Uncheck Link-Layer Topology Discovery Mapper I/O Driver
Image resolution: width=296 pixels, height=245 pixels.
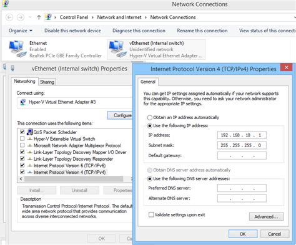click(22, 151)
